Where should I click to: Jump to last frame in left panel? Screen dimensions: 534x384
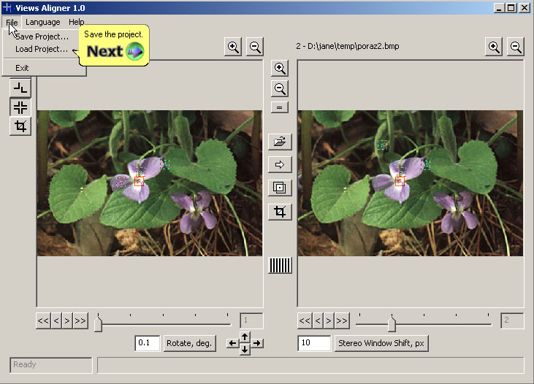[x=80, y=320]
